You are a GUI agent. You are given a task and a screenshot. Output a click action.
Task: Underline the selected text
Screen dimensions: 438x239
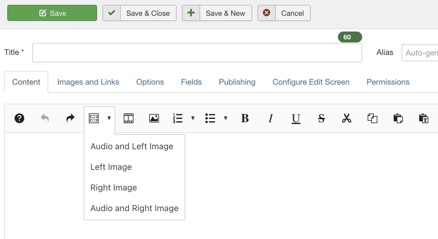point(296,118)
